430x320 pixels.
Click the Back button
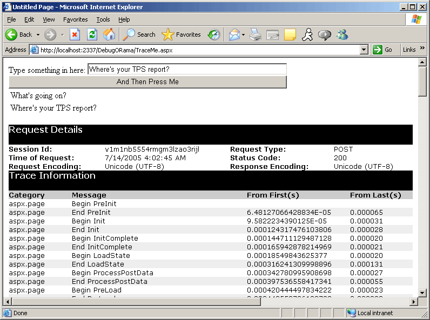click(19, 35)
